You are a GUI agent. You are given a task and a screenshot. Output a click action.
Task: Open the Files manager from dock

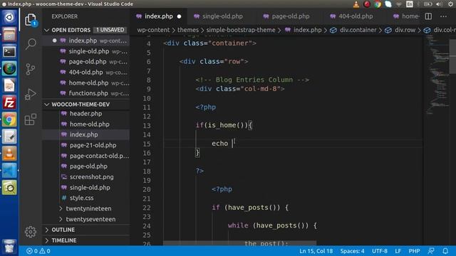(x=9, y=35)
